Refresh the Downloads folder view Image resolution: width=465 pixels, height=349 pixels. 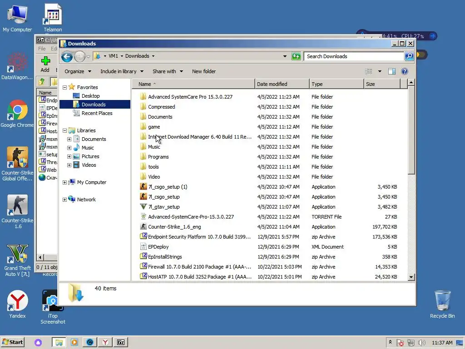tap(296, 56)
